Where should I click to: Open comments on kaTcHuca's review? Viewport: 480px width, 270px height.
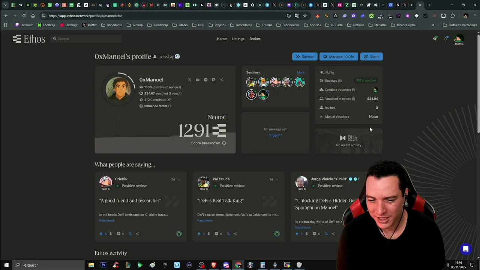(216, 234)
